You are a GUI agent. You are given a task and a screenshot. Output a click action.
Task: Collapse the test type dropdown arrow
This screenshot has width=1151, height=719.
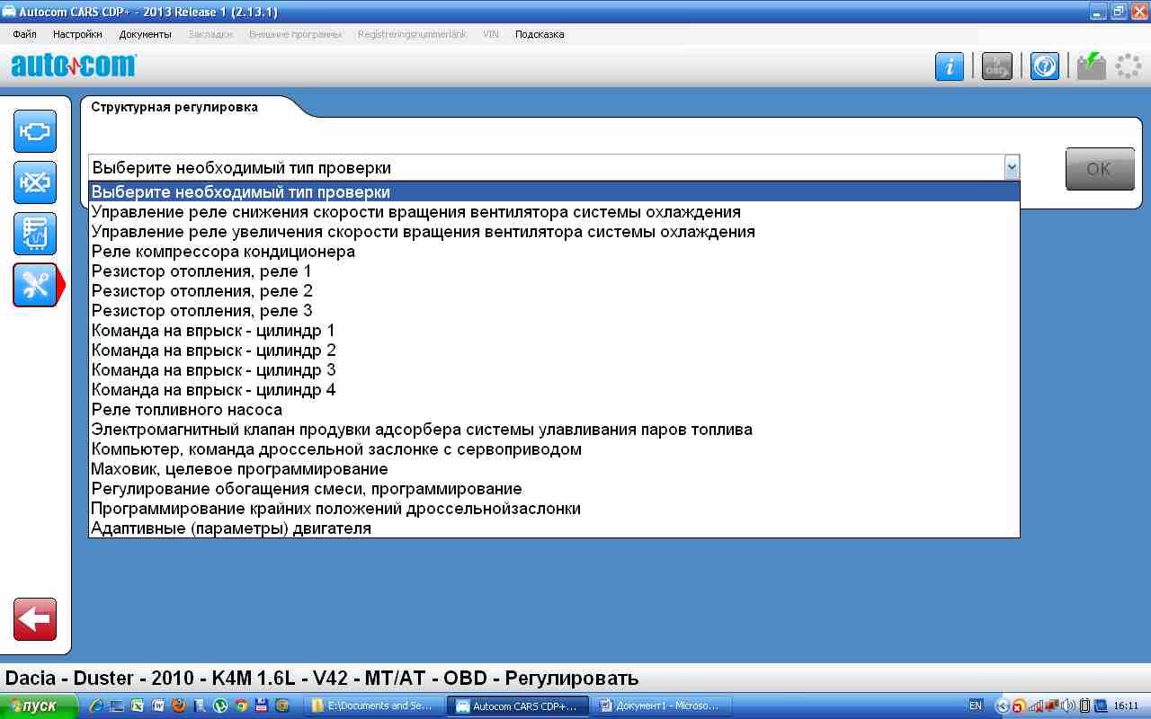pyautogui.click(x=1012, y=167)
